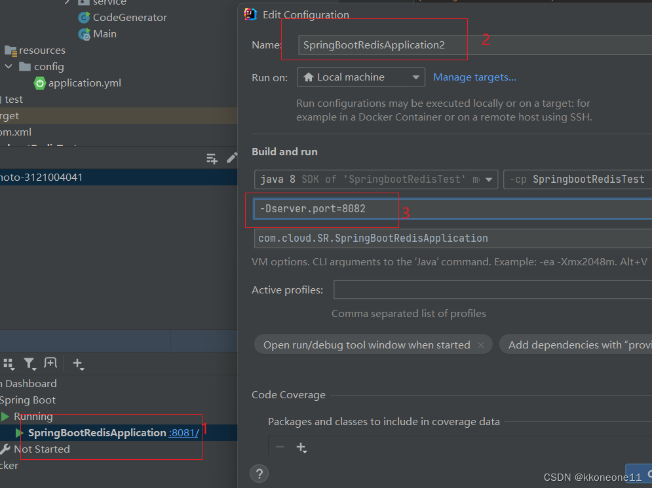The width and height of the screenshot is (652, 488).
Task: Select Main in the project tree
Action: click(x=105, y=34)
